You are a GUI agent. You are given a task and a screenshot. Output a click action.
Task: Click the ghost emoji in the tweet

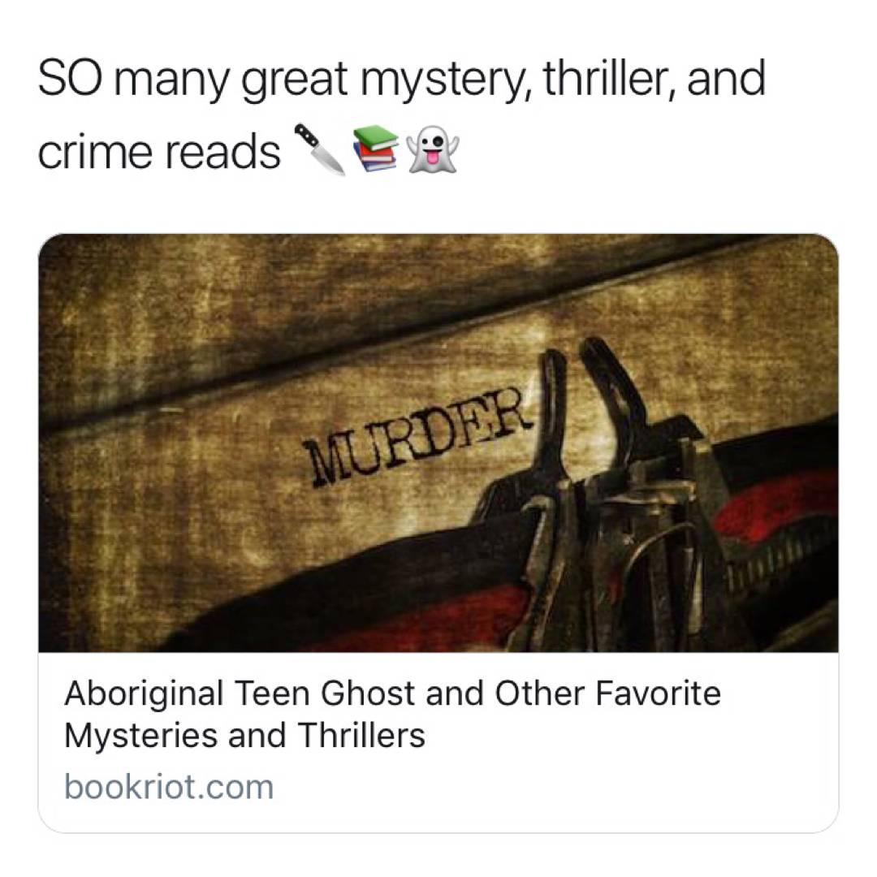coord(434,149)
